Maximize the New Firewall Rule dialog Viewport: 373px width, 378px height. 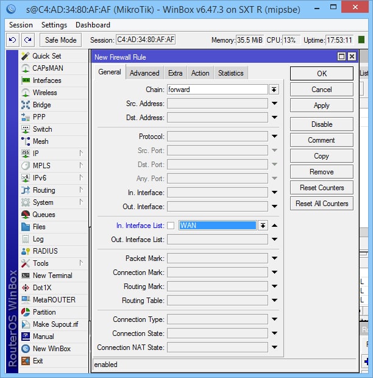341,57
